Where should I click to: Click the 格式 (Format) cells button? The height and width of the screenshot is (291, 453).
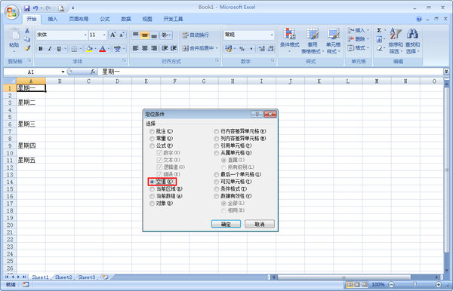point(358,48)
